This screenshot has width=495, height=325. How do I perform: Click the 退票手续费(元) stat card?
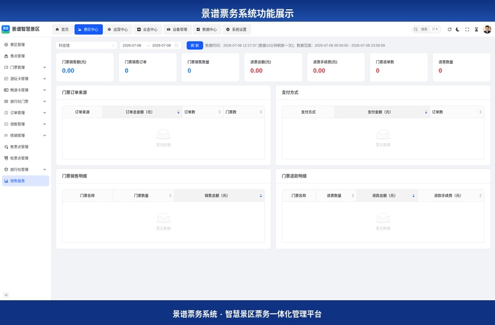336,67
